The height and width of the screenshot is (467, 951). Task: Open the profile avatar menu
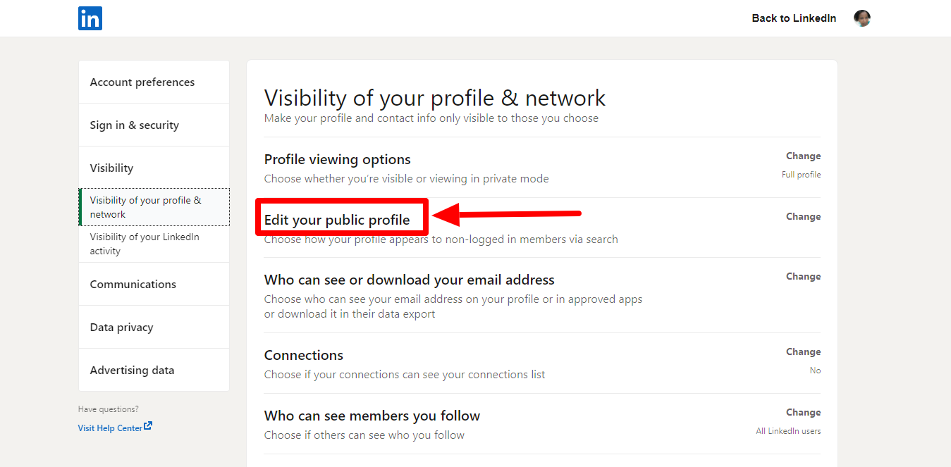tap(861, 18)
